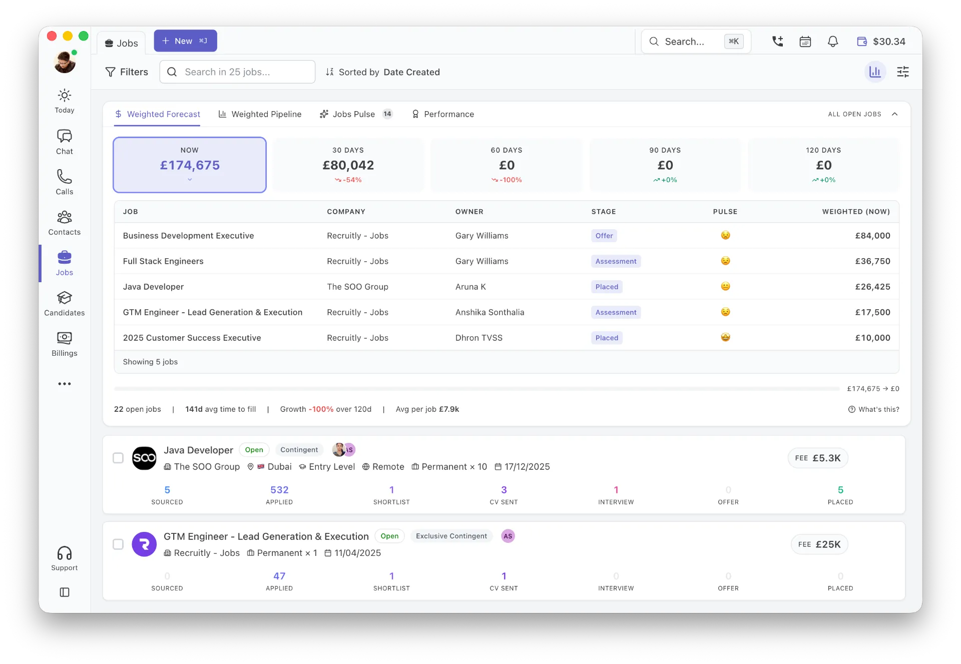This screenshot has height=664, width=961.
Task: Click the Search in 25 jobs field
Action: pyautogui.click(x=237, y=72)
